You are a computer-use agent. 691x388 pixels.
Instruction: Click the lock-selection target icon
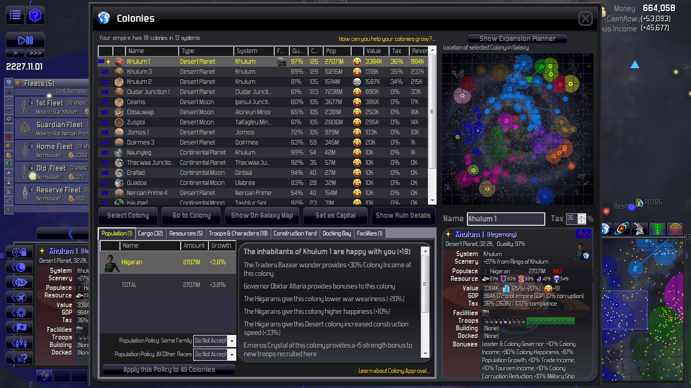19,252
